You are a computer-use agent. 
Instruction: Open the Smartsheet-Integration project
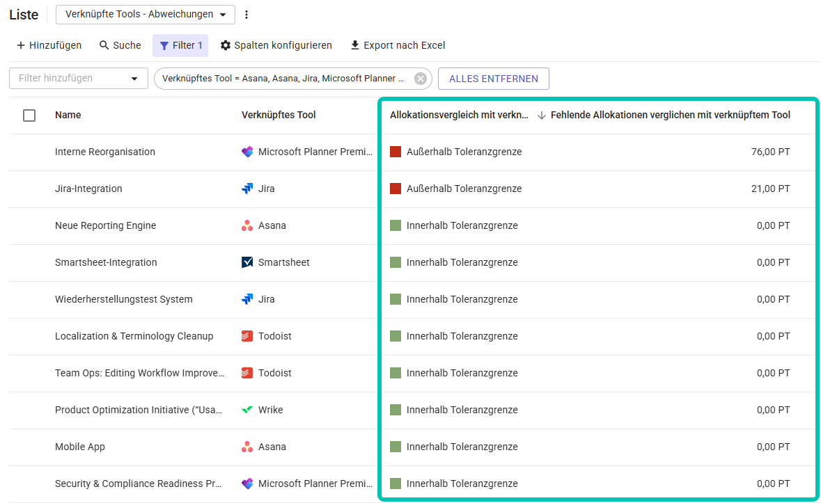(106, 262)
